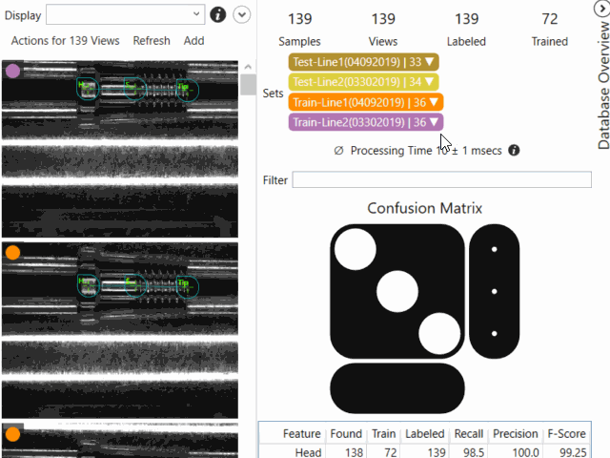Viewport: 610px width, 458px height.
Task: Click Add in the view toolbar
Action: (193, 41)
